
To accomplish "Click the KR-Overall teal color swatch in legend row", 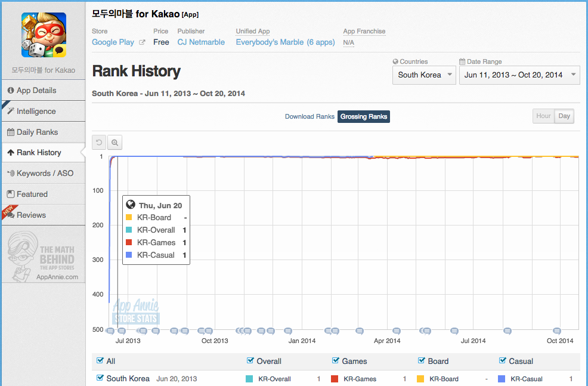I will coord(249,379).
